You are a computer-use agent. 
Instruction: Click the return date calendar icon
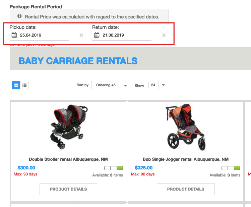[97, 35]
